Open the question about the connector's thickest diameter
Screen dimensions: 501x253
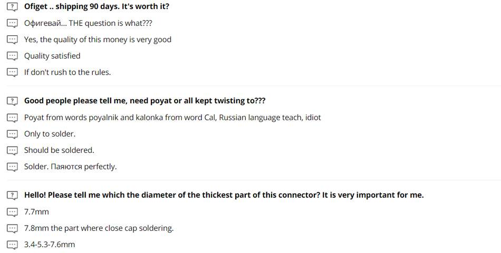pos(224,195)
